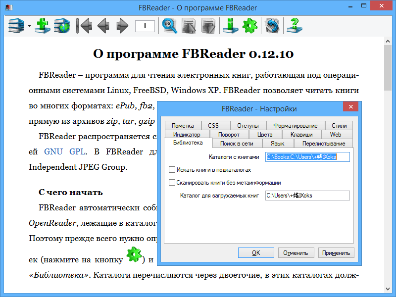Enable Сканировать книги без метаинформации checkbox
The image size is (396, 297).
[172, 182]
